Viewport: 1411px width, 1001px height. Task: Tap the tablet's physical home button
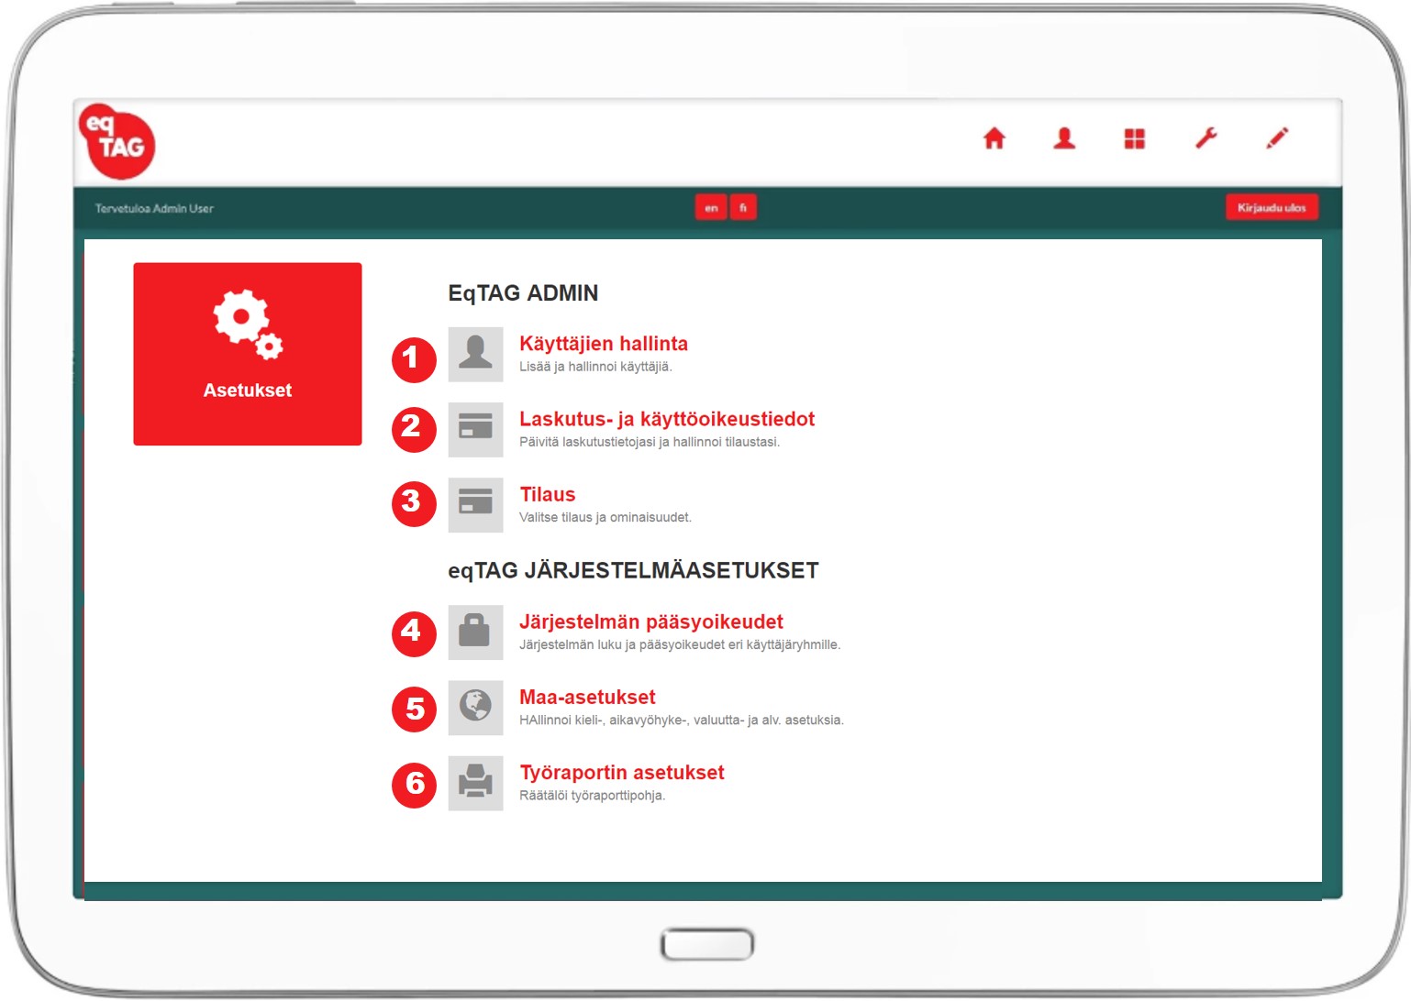tap(707, 944)
